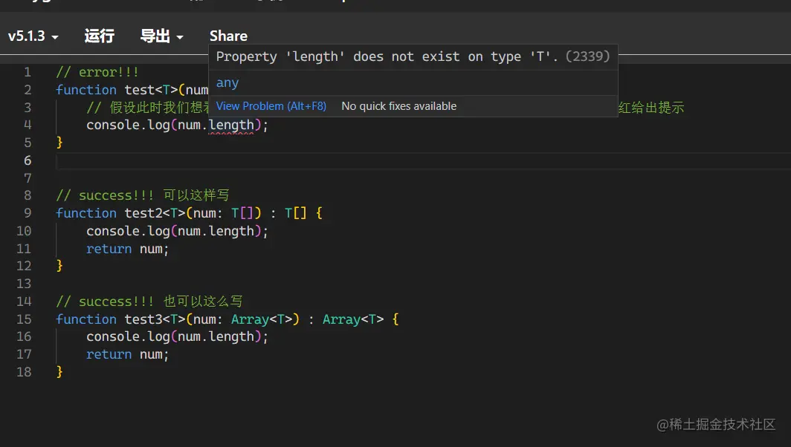Click the 'No quick fixes available' text
791x447 pixels.
pyautogui.click(x=399, y=106)
